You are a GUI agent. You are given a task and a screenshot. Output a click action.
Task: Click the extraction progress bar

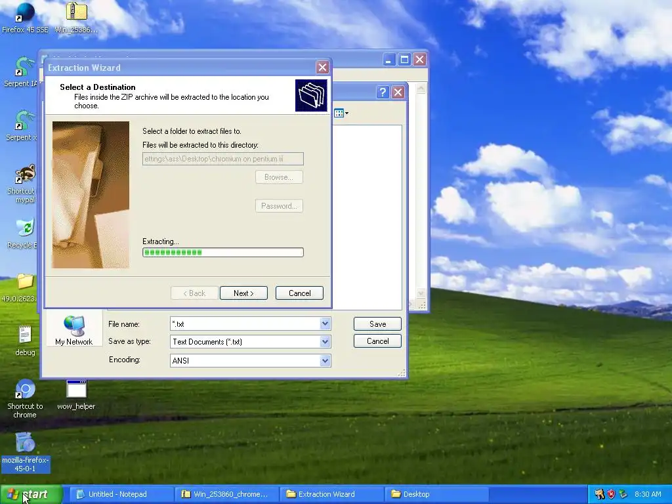[223, 252]
